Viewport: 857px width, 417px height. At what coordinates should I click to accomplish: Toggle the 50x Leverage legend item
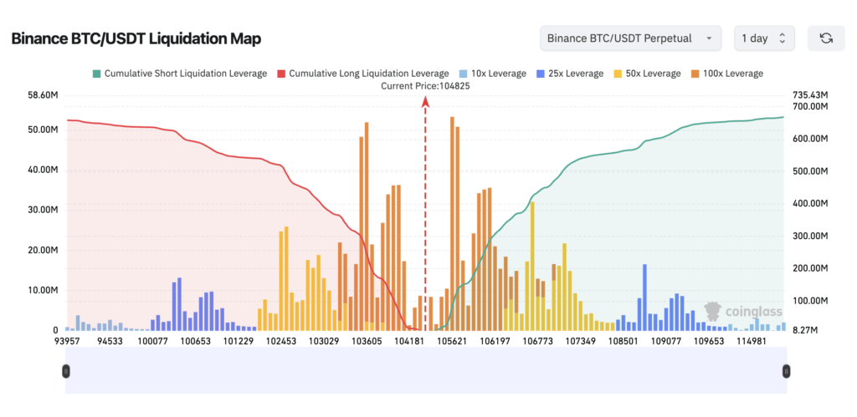pyautogui.click(x=647, y=74)
